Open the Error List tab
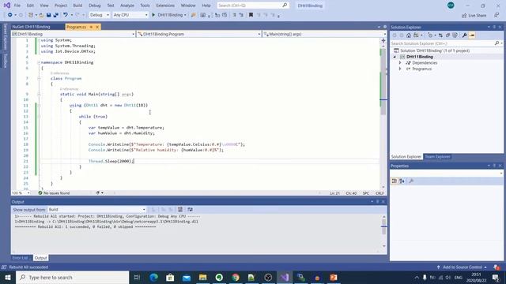Viewport: 506px width, 284px height. point(21,258)
